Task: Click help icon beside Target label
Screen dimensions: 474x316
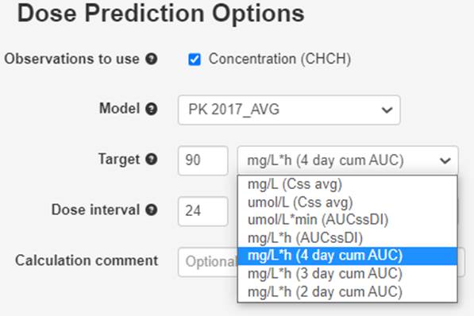Action: (151, 159)
